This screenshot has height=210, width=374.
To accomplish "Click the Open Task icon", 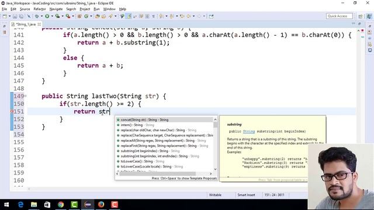I will pyautogui.click(x=104, y=16).
